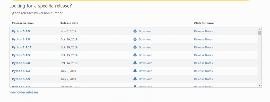Open the Python 3.5.8 version link
This screenshot has height=102, width=270.
(x=21, y=39)
